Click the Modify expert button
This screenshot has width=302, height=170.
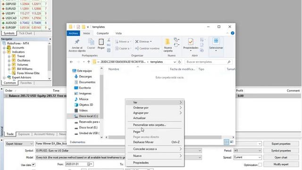point(281,164)
